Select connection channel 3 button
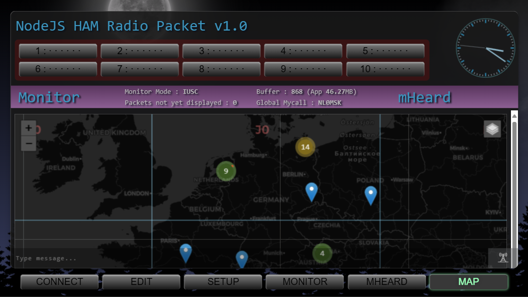This screenshot has width=528, height=297. pyautogui.click(x=222, y=51)
